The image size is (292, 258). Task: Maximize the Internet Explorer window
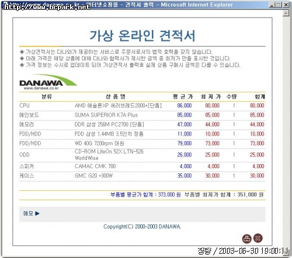click(279, 5)
